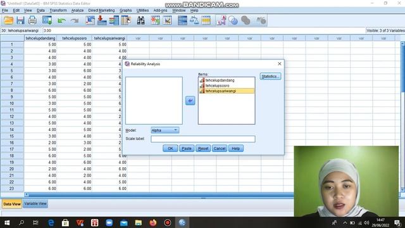The width and height of the screenshot is (405, 228).
Task: Select tehcelupdandang in Items list
Action: (x=227, y=80)
